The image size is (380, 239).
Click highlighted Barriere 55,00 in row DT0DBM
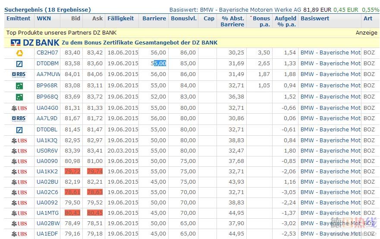(158, 64)
